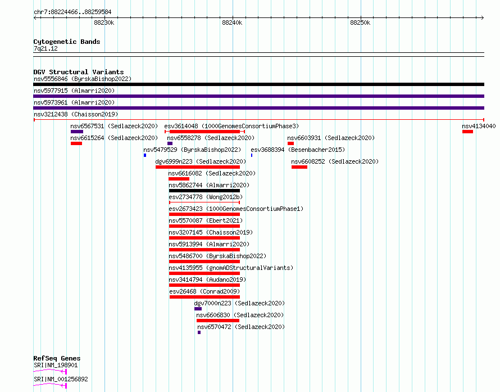Click the 88250k ruler tick label
Image resolution: width=500 pixels, height=392 pixels.
pos(360,22)
